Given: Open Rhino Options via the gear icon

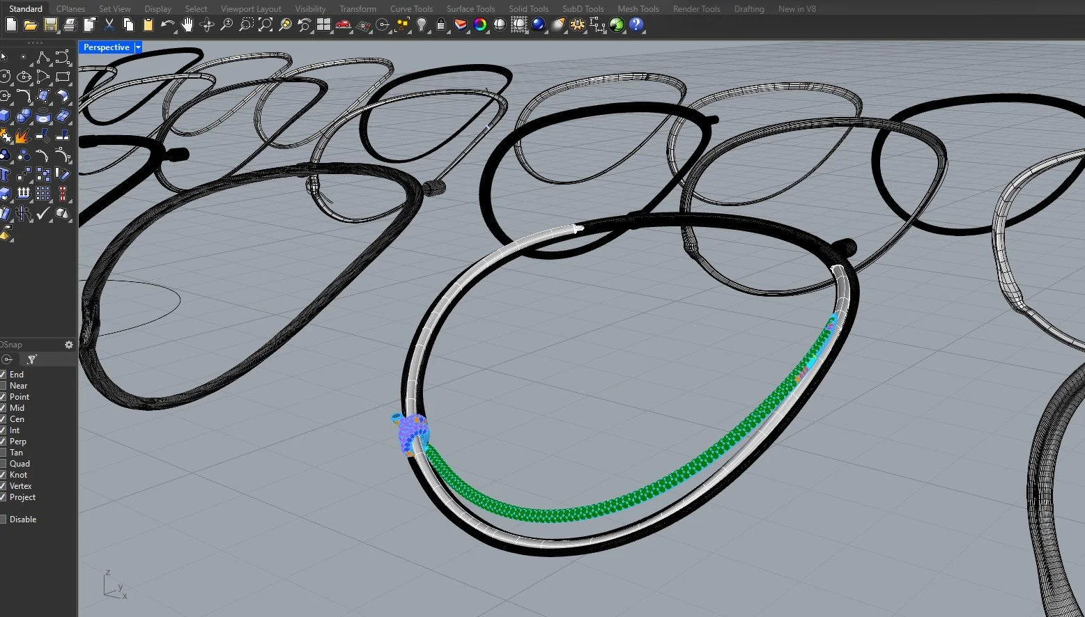Looking at the screenshot, I should [x=577, y=25].
